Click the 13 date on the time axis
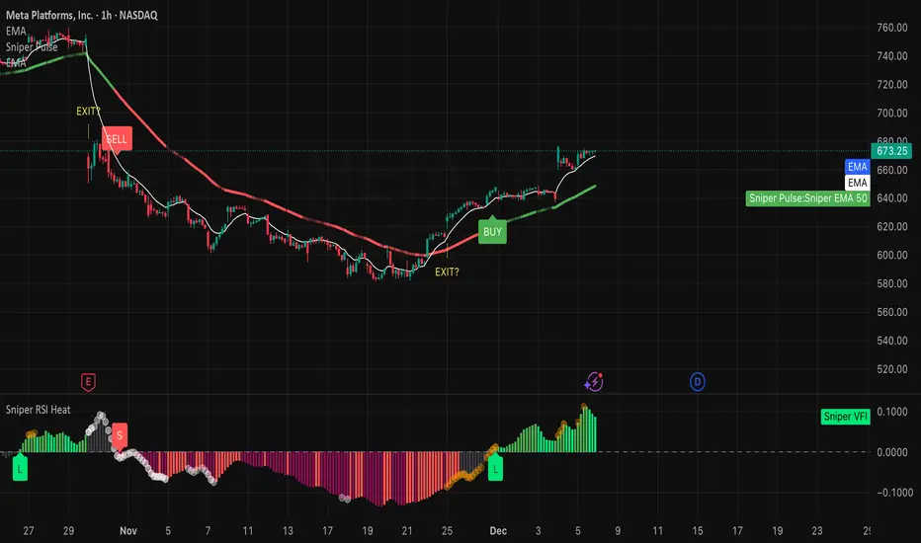The image size is (921, 543). (288, 531)
